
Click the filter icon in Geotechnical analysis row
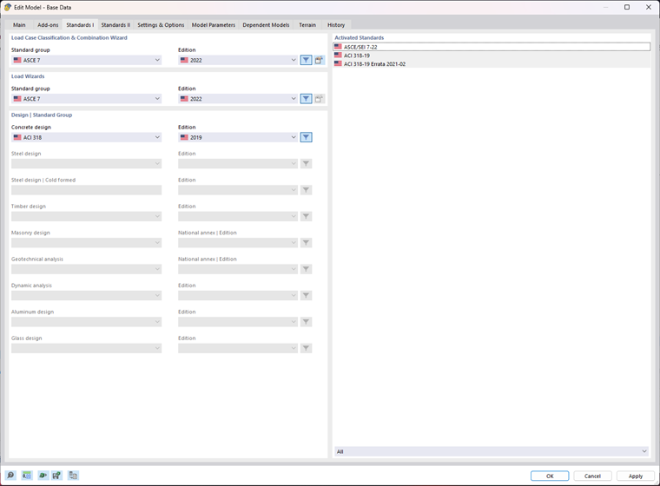pyautogui.click(x=306, y=269)
